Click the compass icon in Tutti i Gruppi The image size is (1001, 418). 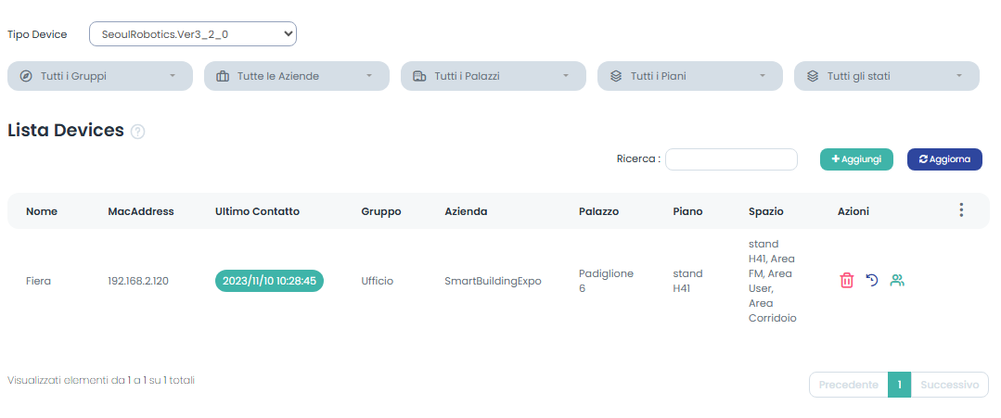(26, 76)
